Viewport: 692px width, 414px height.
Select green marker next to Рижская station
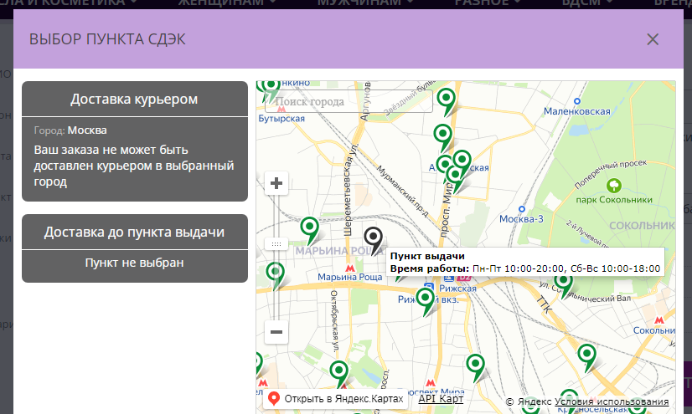[x=427, y=299]
